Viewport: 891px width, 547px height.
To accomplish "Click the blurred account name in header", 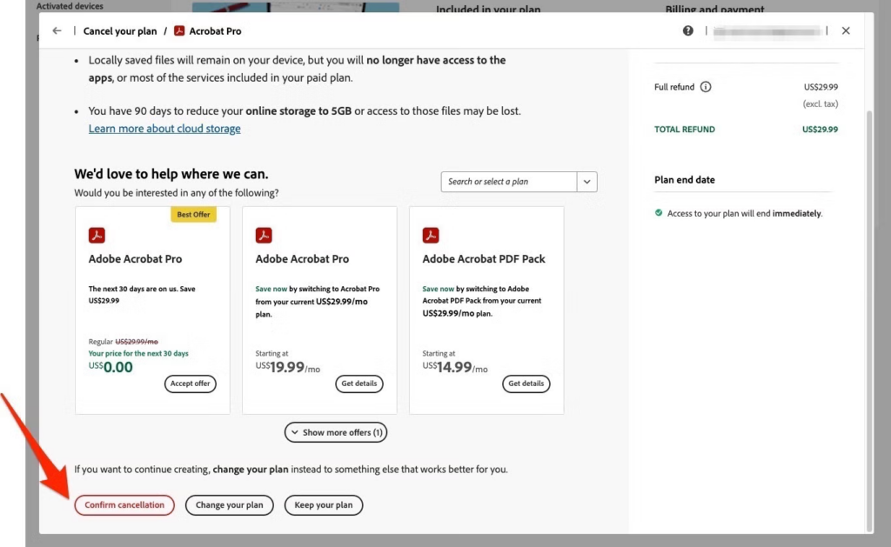I will (767, 31).
